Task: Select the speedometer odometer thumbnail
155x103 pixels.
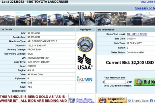Action: tap(119, 19)
